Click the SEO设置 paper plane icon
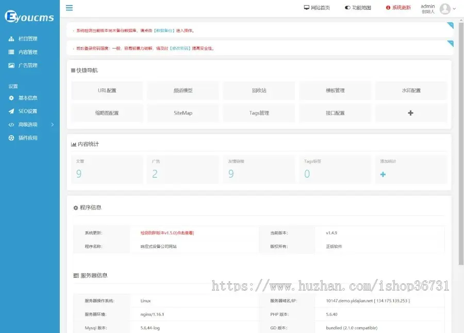This screenshot has height=333, width=464. [x=11, y=111]
